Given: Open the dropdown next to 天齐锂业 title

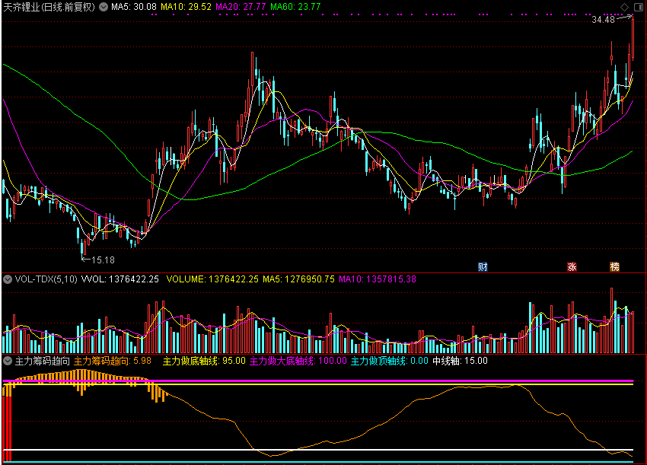Looking at the screenshot, I should click(x=104, y=7).
